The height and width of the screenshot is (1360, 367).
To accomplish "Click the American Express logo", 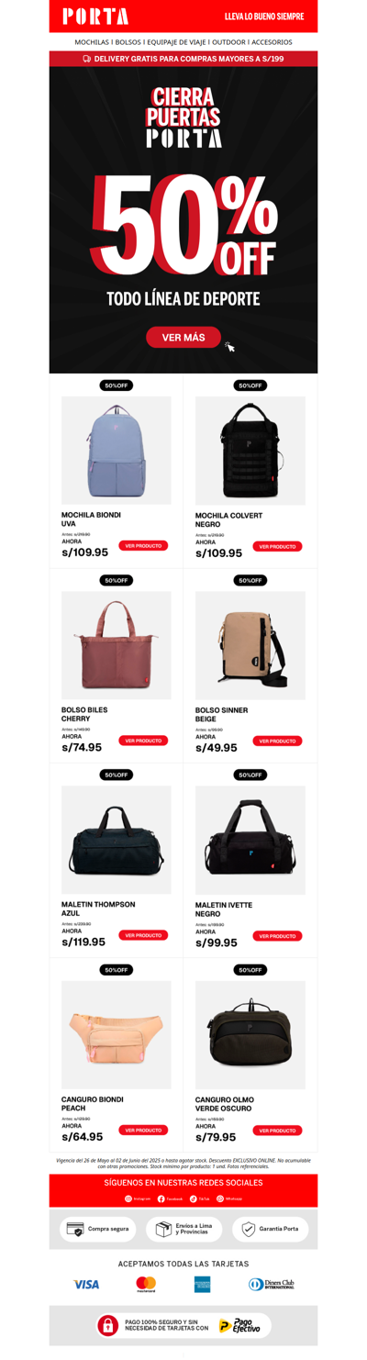I will (202, 1284).
